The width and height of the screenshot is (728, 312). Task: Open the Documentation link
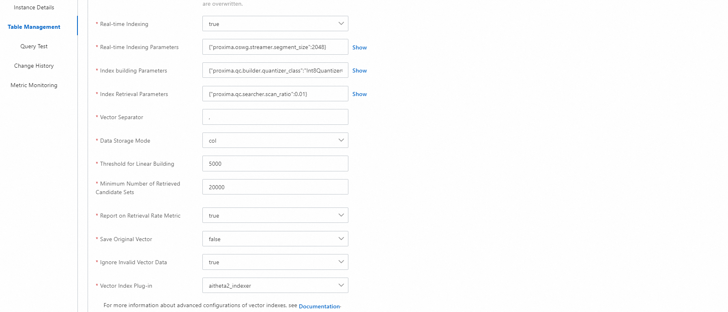[x=319, y=306]
